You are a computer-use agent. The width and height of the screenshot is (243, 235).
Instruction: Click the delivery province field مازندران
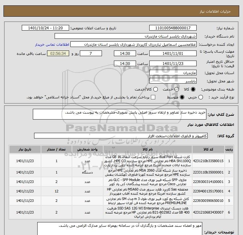point(173,73)
